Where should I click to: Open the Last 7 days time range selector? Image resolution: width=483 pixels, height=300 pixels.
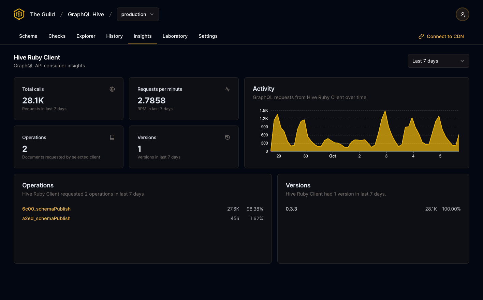point(438,61)
